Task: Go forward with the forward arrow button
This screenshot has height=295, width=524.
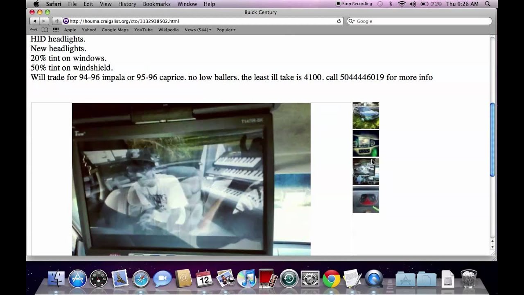Action: pos(44,21)
